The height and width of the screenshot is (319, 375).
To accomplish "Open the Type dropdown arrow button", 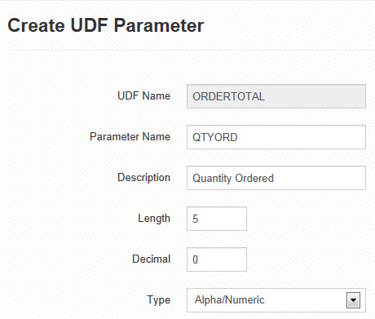I will click(x=353, y=300).
